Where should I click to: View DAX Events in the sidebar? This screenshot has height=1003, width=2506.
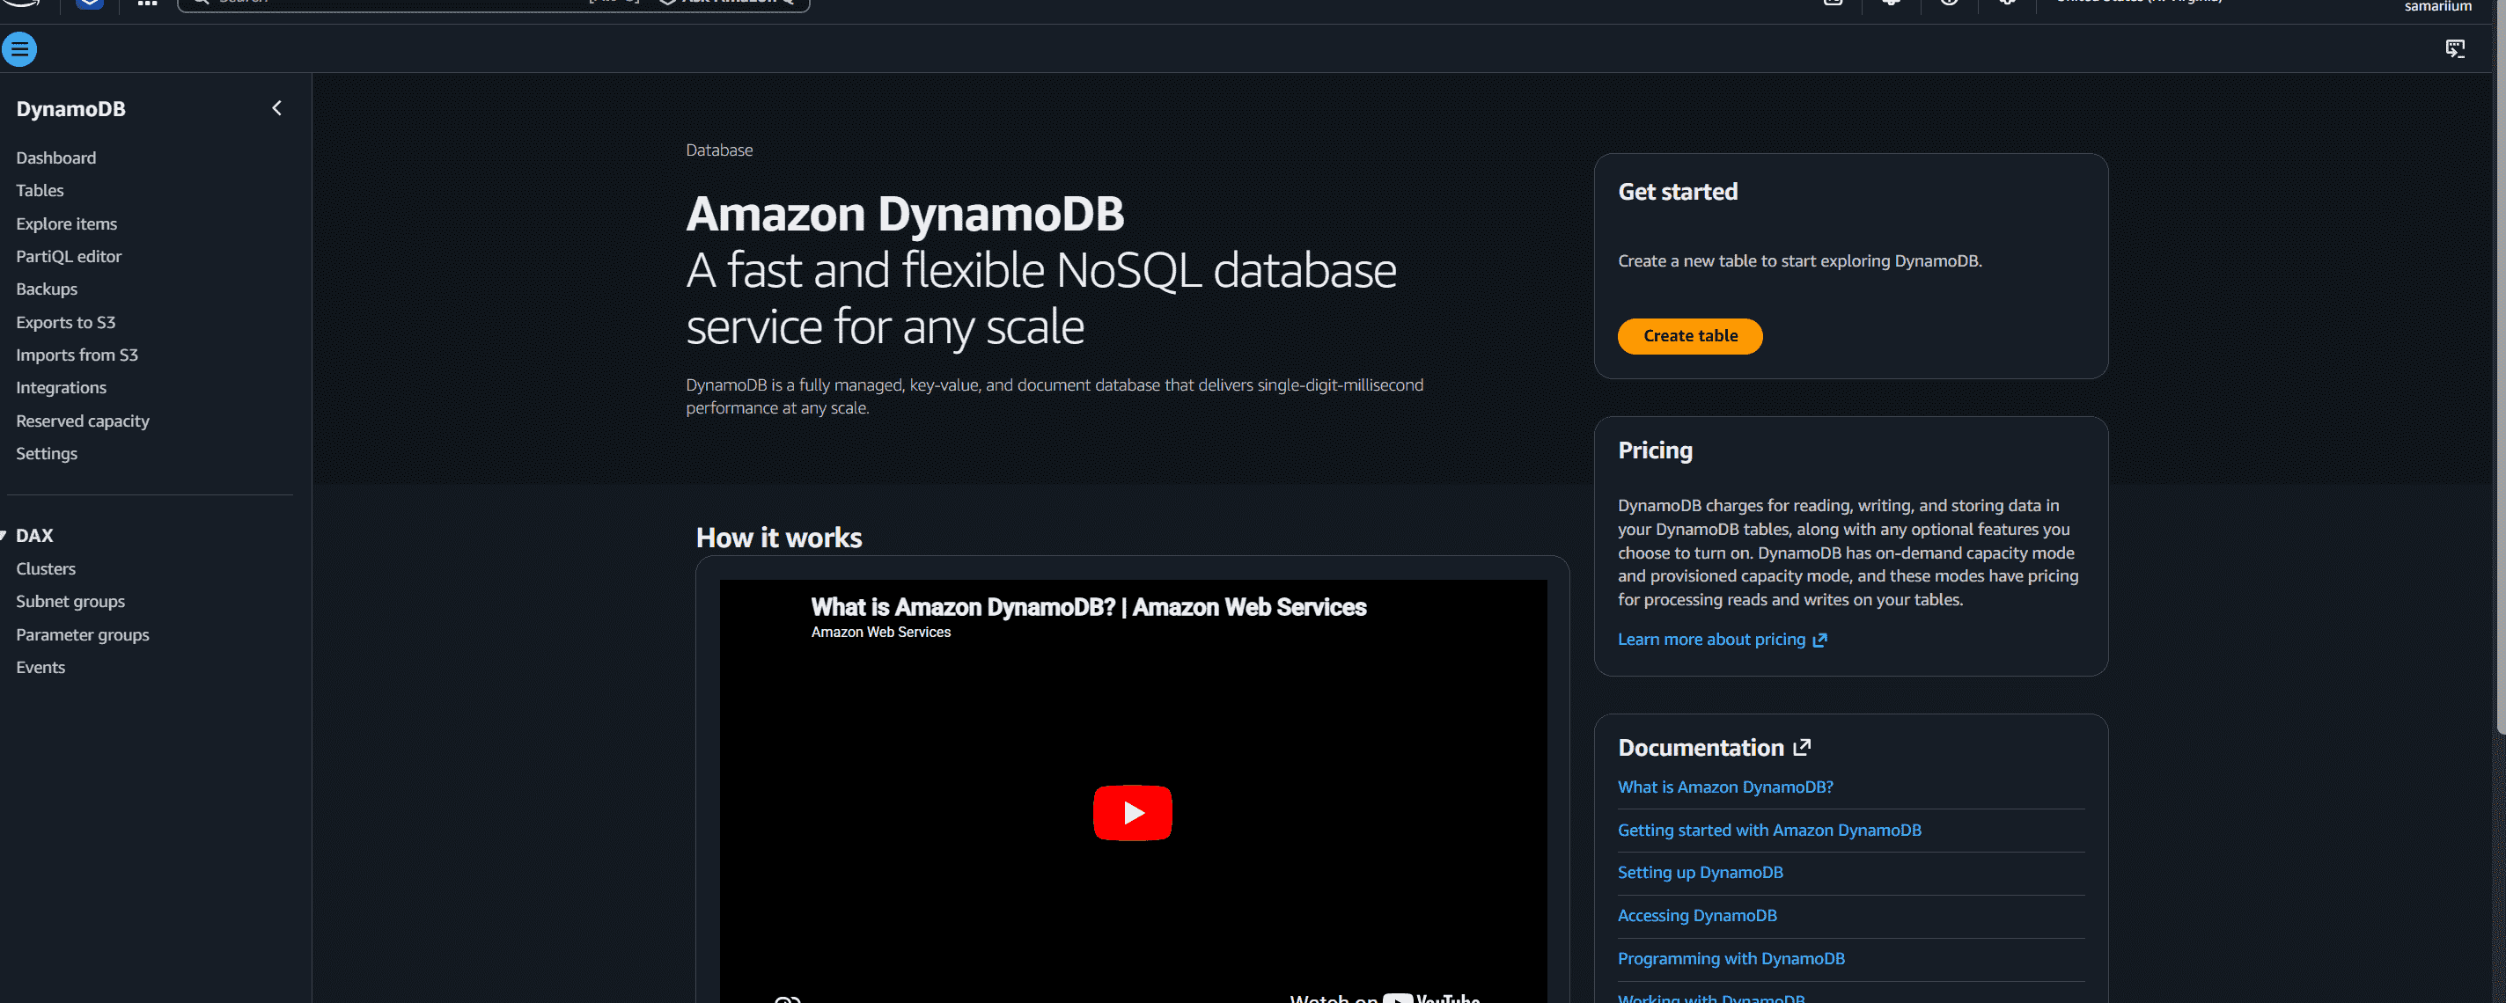(x=40, y=668)
